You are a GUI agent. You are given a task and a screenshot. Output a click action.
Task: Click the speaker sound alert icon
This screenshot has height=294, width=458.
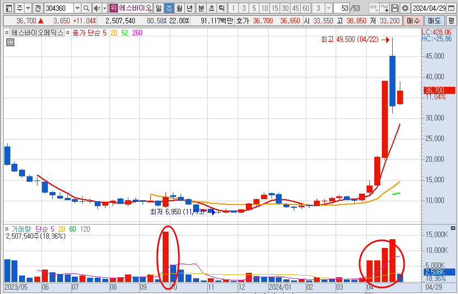tap(97, 8)
